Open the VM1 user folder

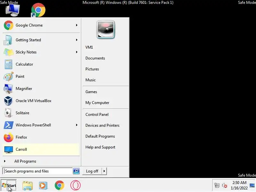coord(89,47)
